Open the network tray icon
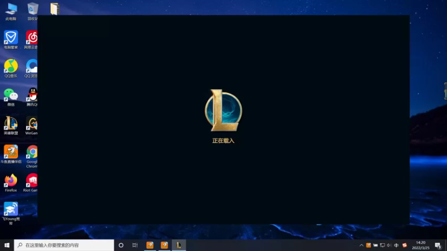The height and width of the screenshot is (251, 447). click(x=382, y=245)
